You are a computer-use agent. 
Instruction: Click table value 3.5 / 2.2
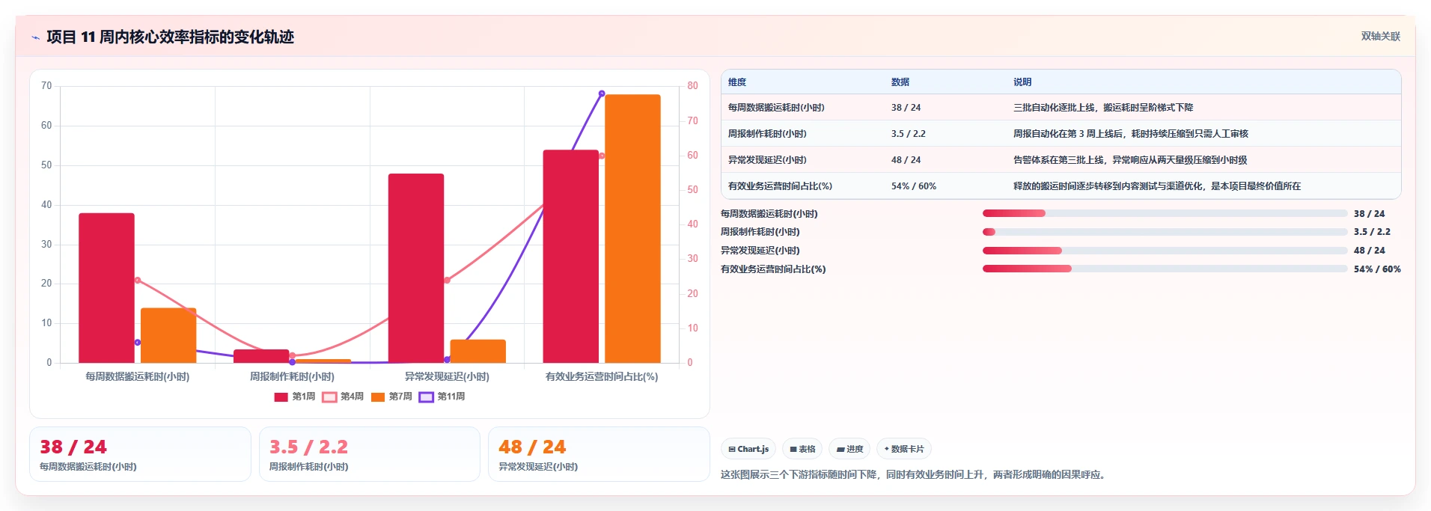point(909,134)
